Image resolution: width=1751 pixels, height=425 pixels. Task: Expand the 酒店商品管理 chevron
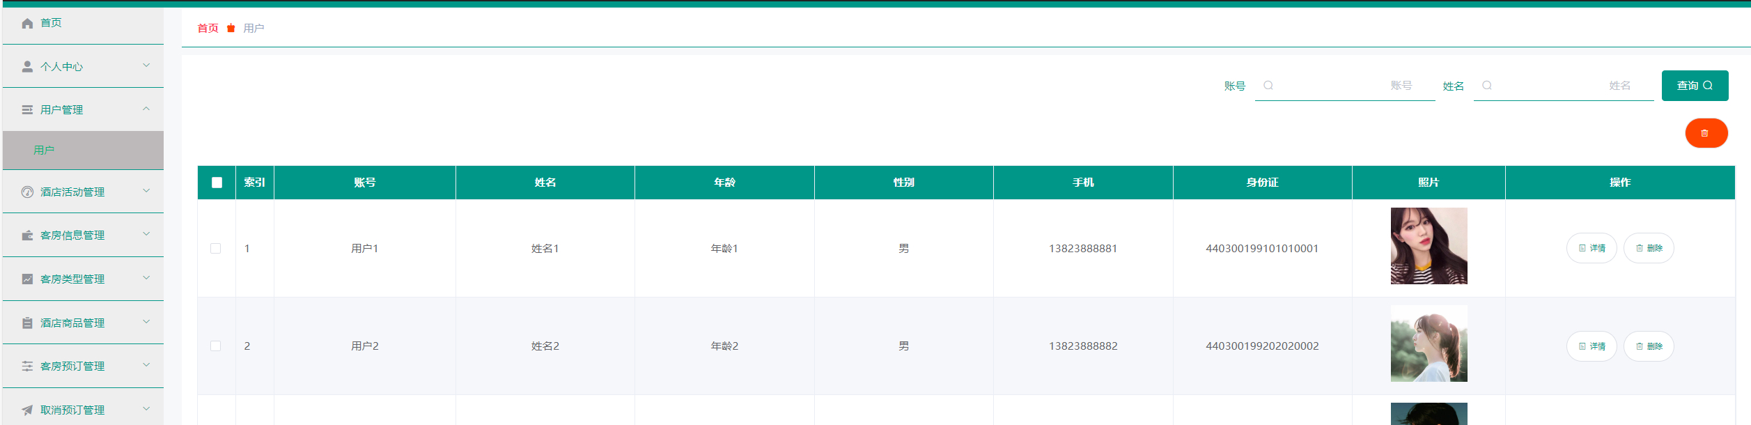(x=146, y=322)
